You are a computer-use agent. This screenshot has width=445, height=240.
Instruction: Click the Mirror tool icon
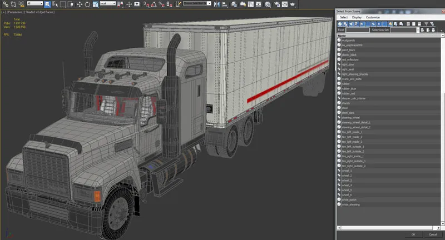click(x=216, y=3)
